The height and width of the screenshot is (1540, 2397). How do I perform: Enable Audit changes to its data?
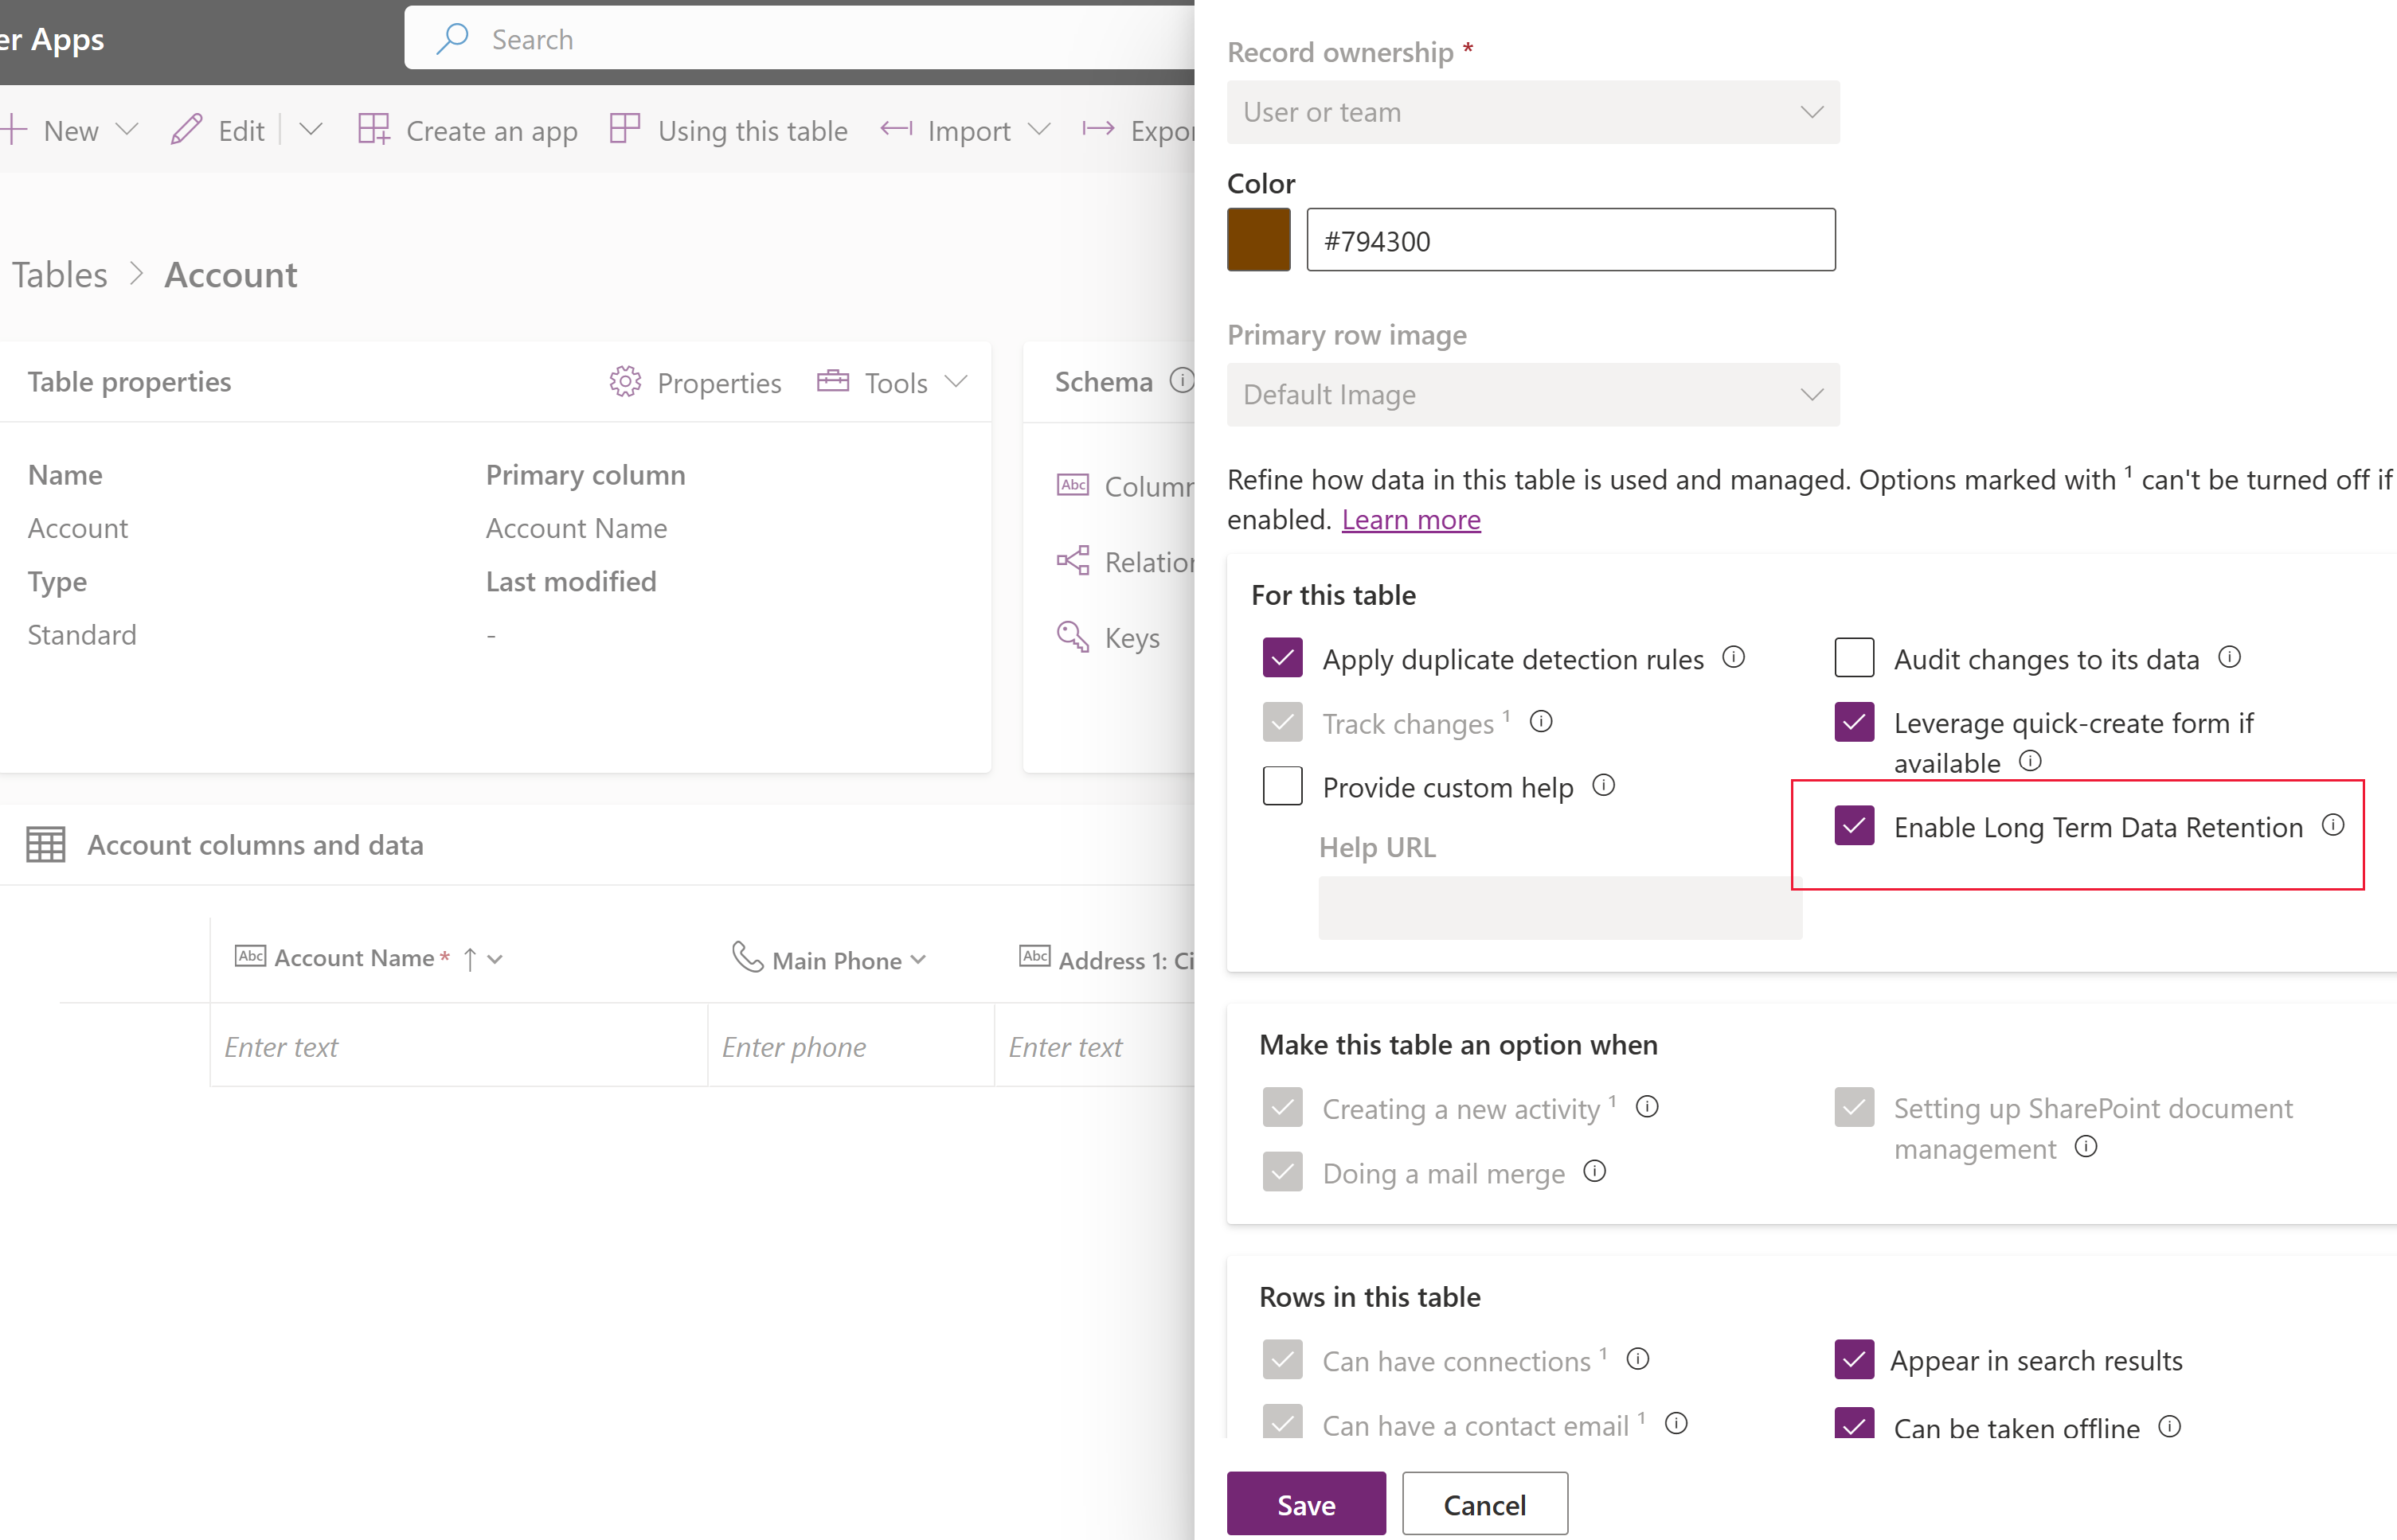(x=1850, y=658)
